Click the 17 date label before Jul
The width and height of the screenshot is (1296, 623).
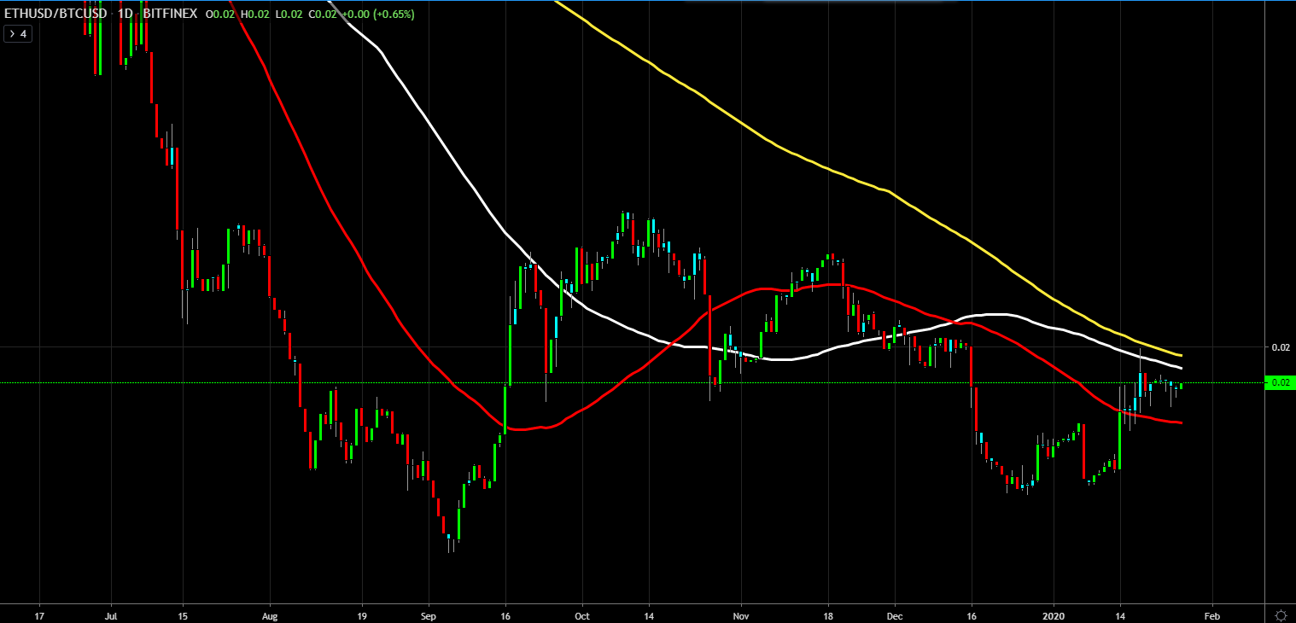coord(39,614)
